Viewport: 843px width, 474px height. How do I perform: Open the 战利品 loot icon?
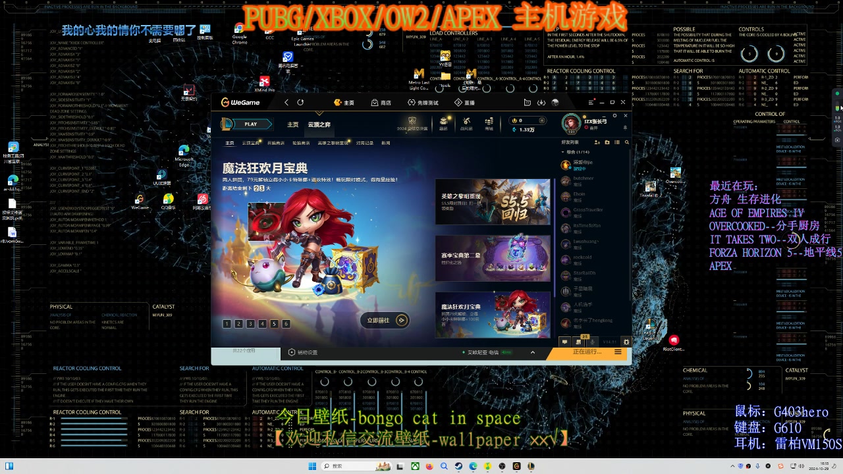466,124
